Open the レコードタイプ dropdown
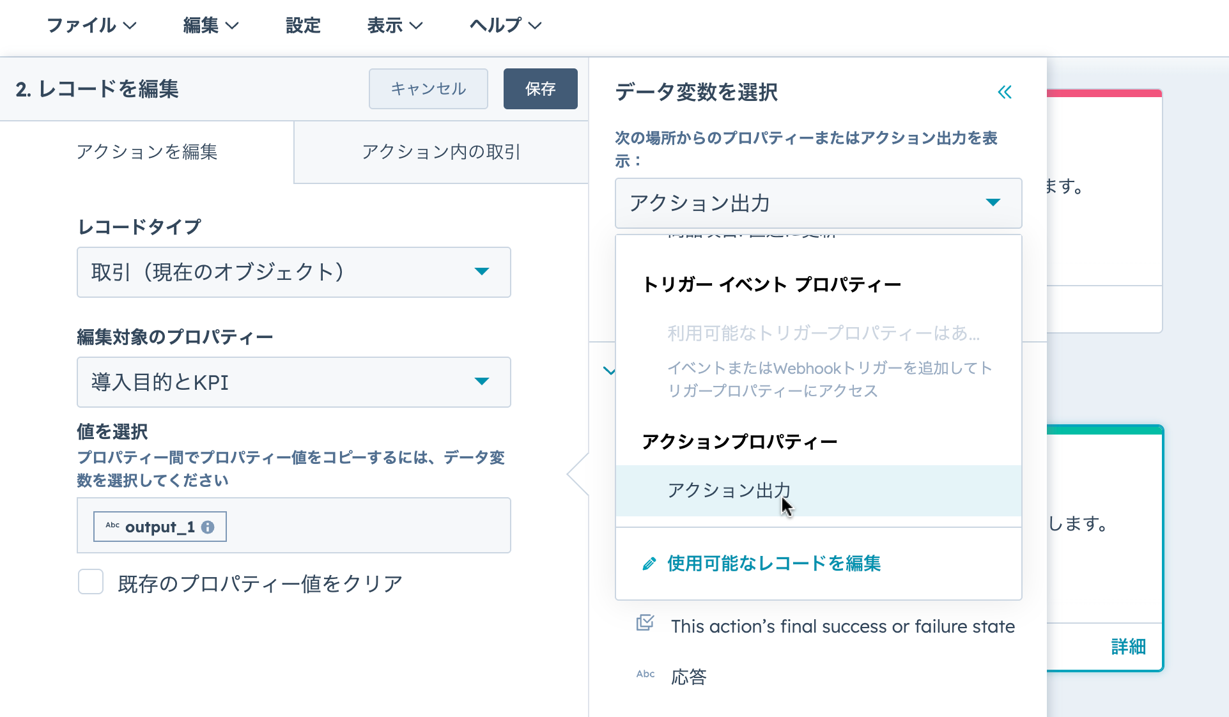Viewport: 1229px width, 717px height. tap(294, 272)
